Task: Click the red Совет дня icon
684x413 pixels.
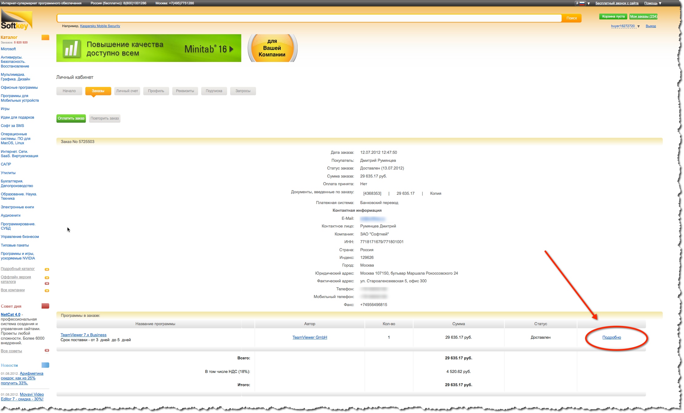Action: click(x=45, y=306)
